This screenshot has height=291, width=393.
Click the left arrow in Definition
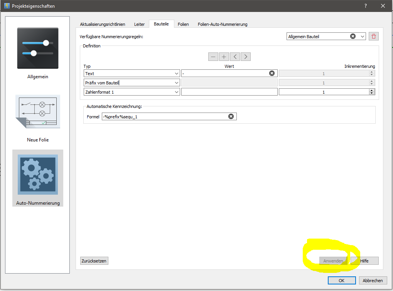pyautogui.click(x=235, y=57)
